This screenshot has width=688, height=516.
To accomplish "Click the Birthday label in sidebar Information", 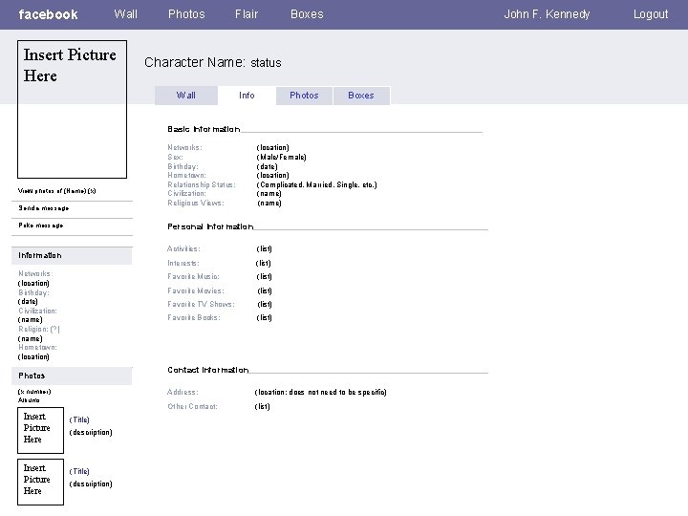I will [33, 292].
